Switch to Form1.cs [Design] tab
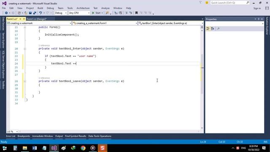270x152 pixels. [37, 19]
